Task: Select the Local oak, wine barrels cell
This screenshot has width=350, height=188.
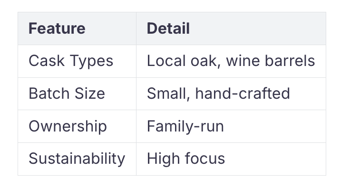Action: click(231, 61)
